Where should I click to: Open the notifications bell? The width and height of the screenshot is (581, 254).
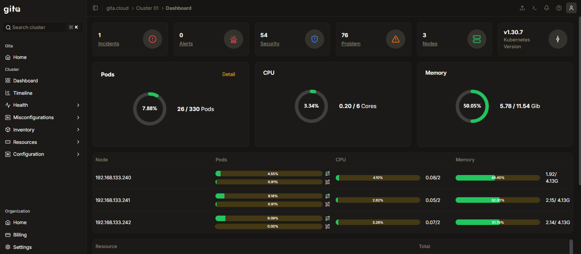(x=546, y=8)
